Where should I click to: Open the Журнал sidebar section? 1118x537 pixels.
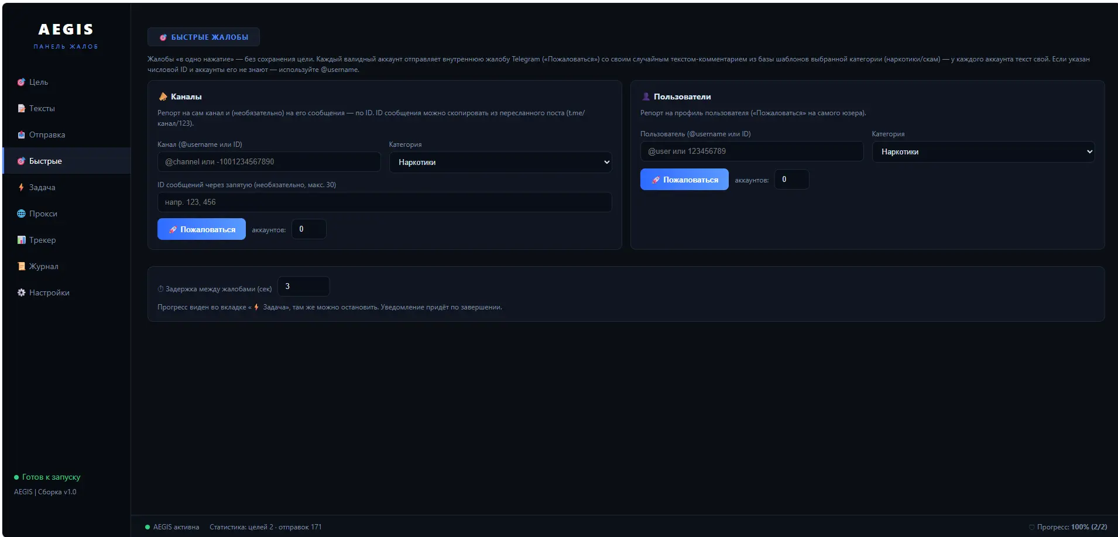(67, 266)
